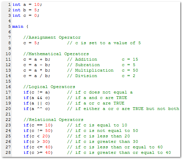Click the 'main' keyword on line 5
Viewport: 184px width, 160px height.
click(18, 26)
